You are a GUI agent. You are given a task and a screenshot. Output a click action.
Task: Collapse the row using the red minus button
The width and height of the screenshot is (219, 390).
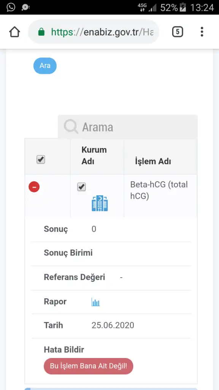(34, 187)
